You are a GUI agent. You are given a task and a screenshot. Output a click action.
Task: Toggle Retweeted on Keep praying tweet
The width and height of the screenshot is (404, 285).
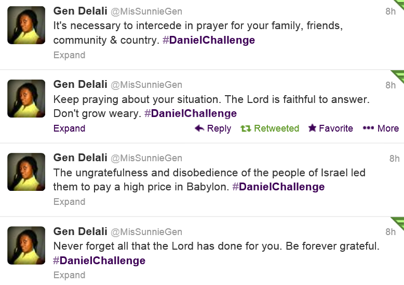click(276, 128)
